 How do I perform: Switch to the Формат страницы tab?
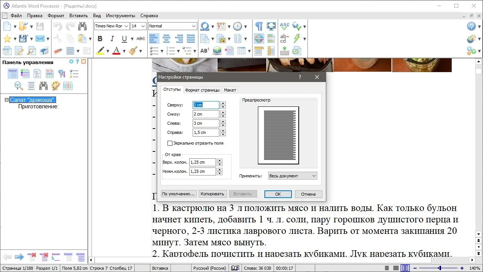(x=201, y=90)
